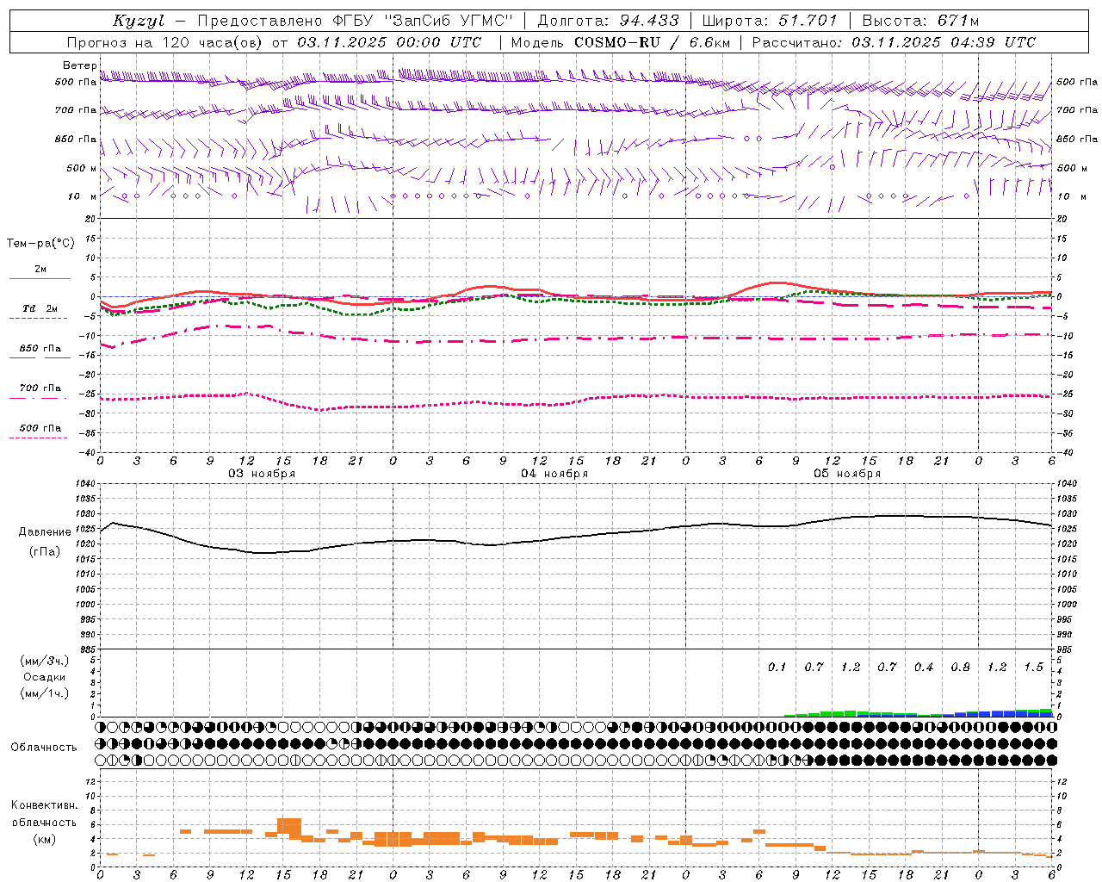Click the "Долгота: 94.433" header value
This screenshot has height=882, width=1102.
pyautogui.click(x=608, y=21)
